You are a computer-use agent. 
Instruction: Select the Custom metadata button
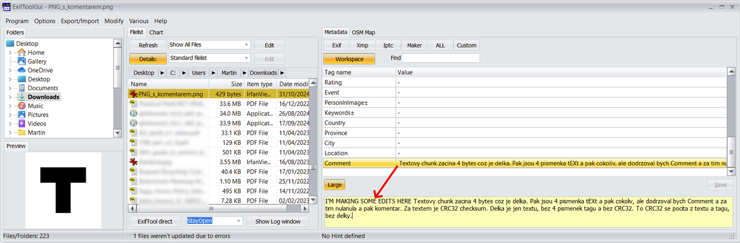[x=467, y=45]
